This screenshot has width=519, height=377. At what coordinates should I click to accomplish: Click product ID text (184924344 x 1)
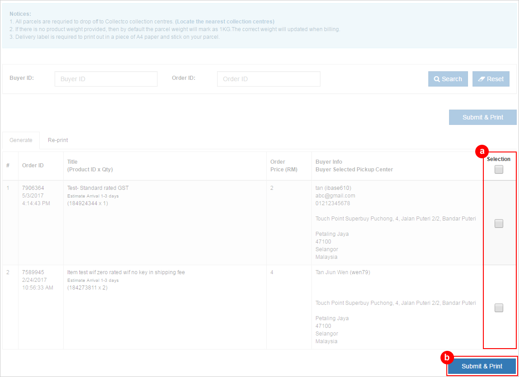(x=88, y=203)
